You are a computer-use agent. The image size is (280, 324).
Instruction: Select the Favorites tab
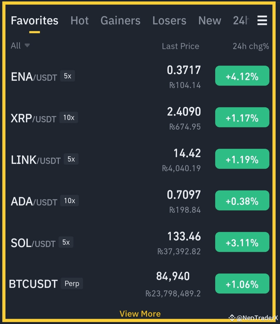(34, 21)
